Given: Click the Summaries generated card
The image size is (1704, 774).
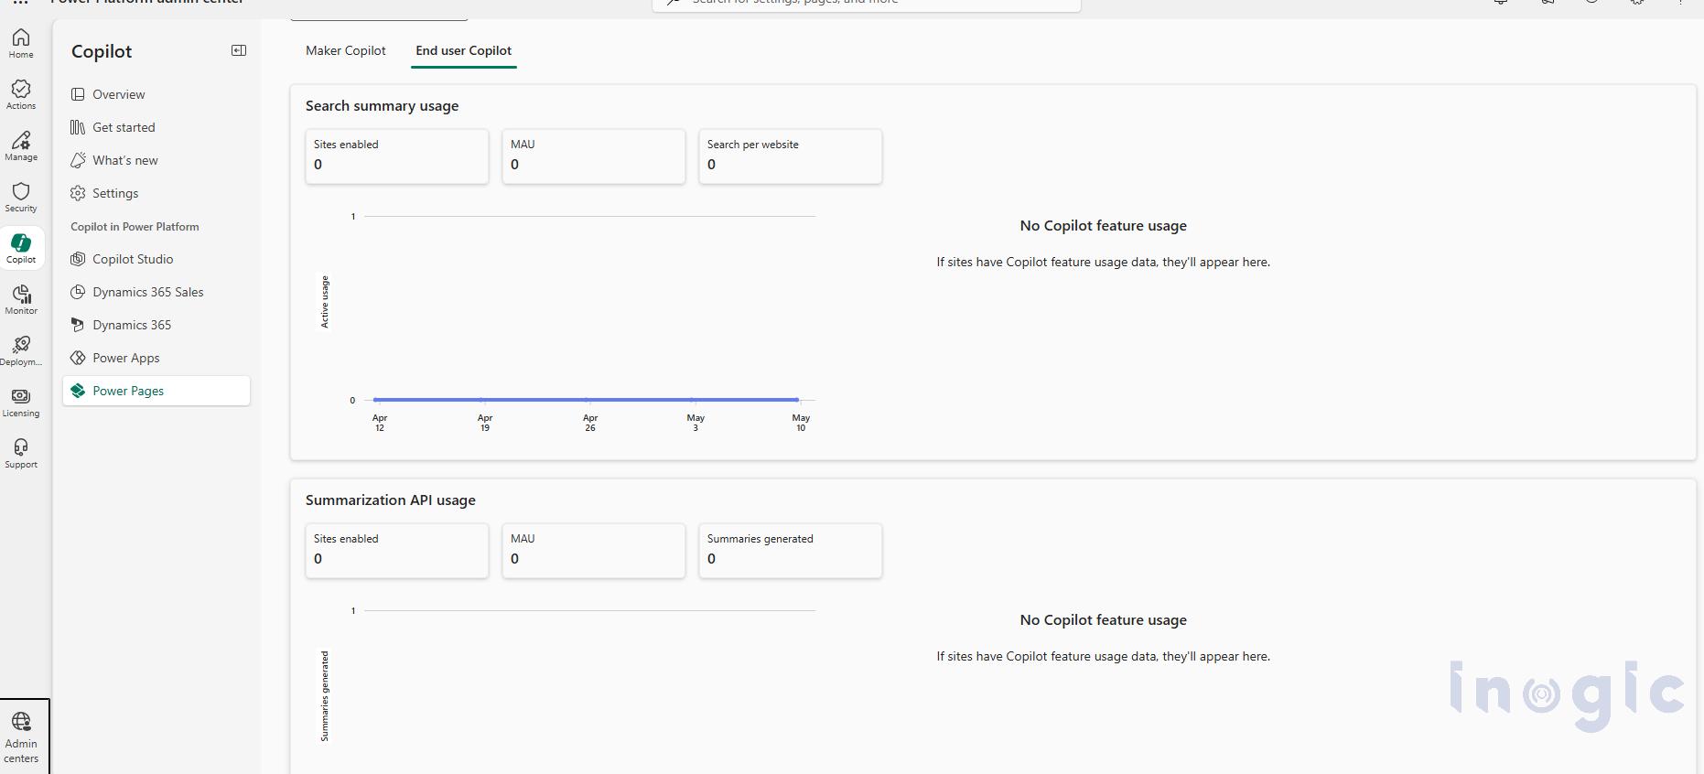Looking at the screenshot, I should (791, 551).
